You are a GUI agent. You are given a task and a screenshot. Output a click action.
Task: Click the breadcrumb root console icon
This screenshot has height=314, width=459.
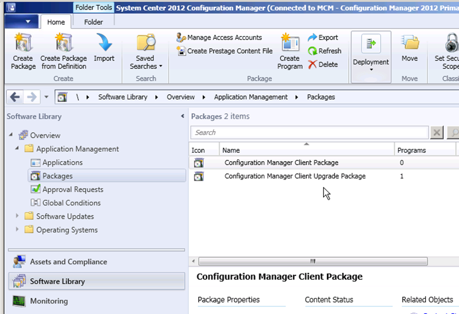tap(62, 97)
